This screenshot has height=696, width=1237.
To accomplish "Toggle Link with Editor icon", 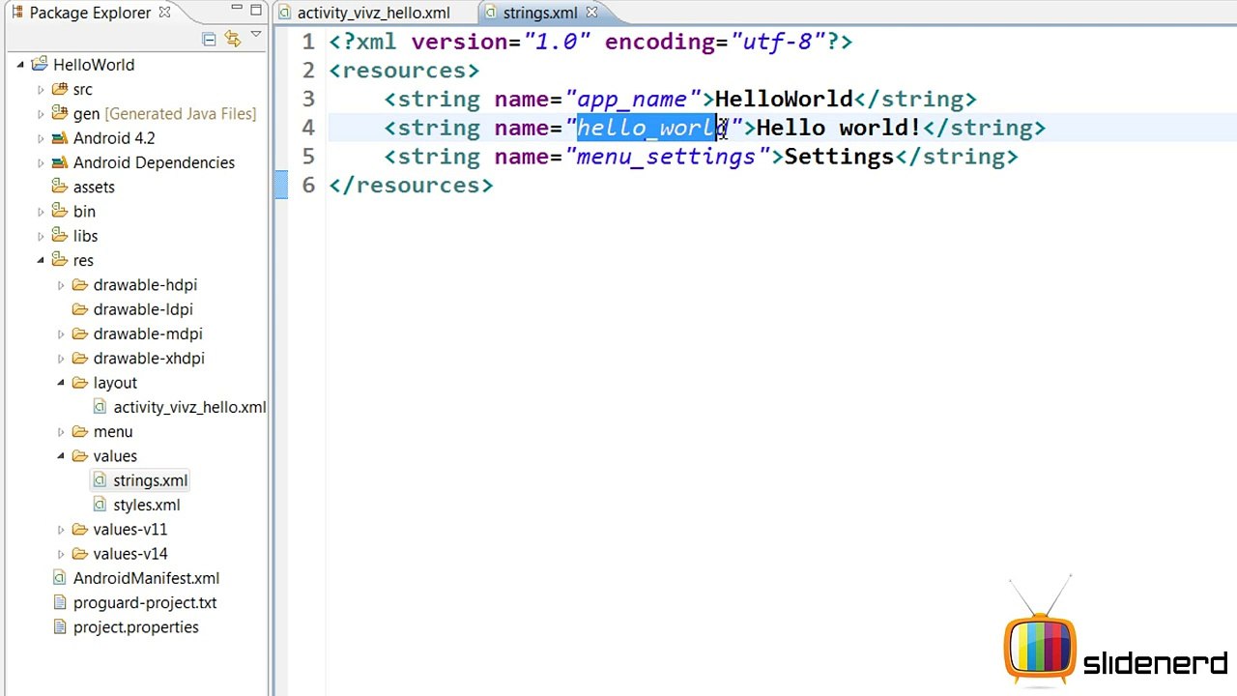I will (x=232, y=39).
